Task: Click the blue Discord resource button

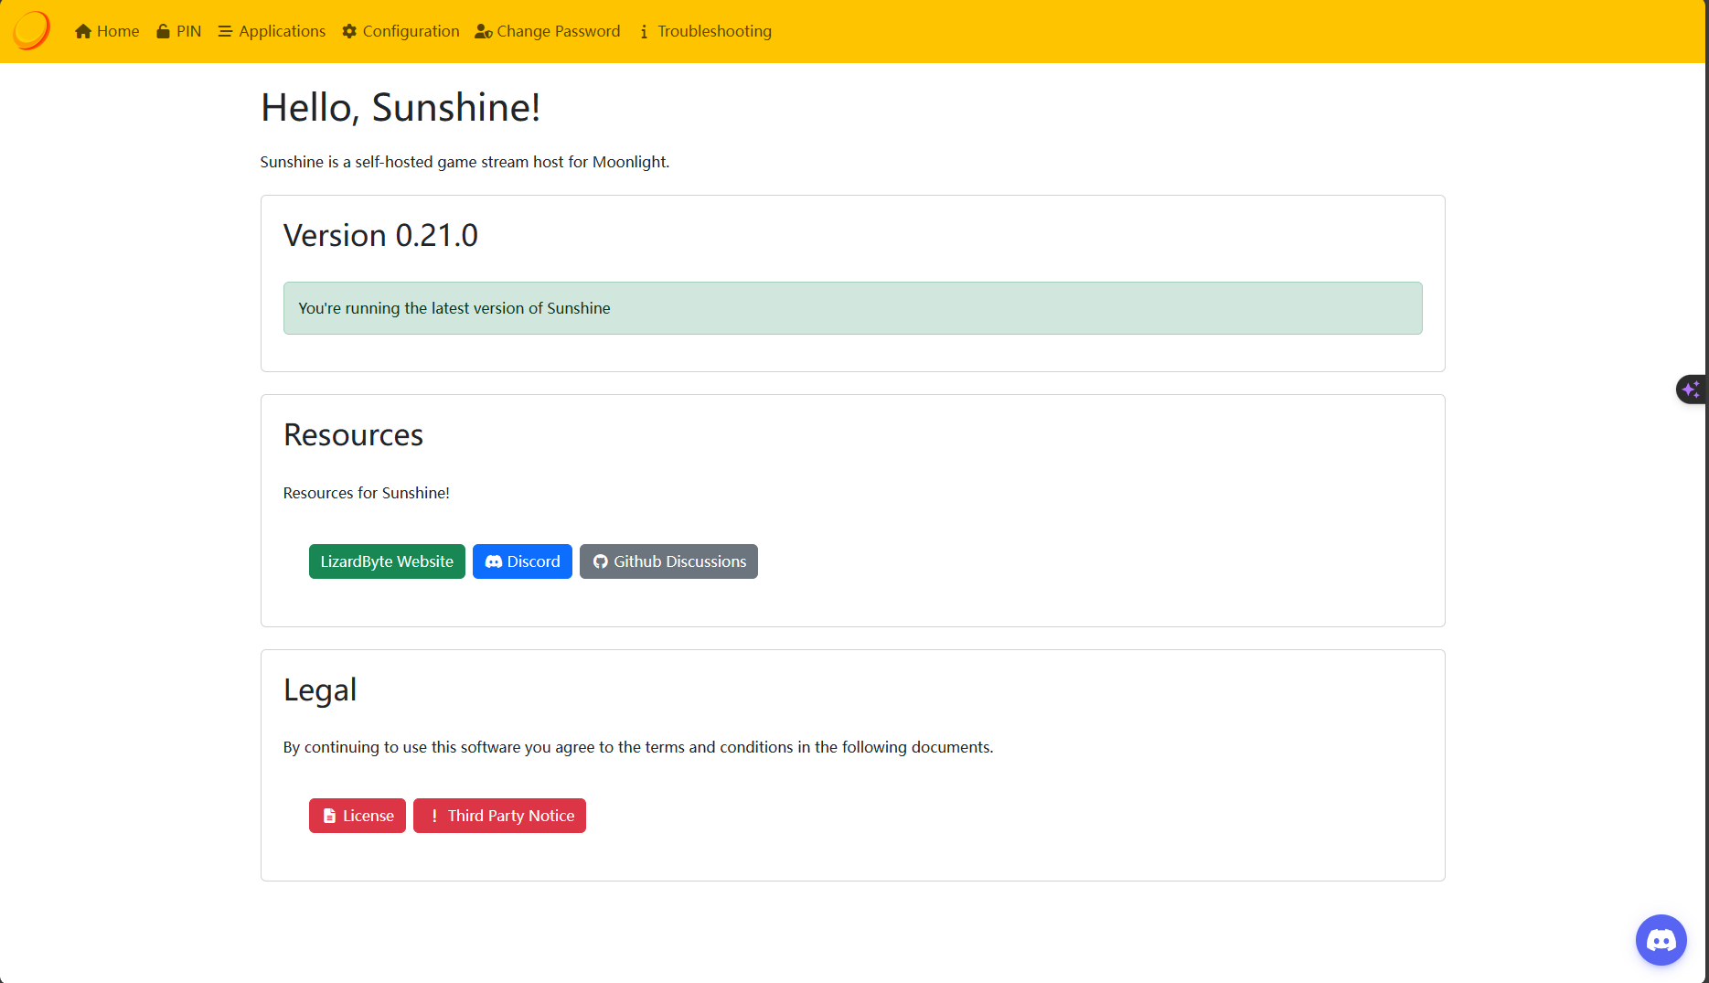Action: pyautogui.click(x=522, y=561)
